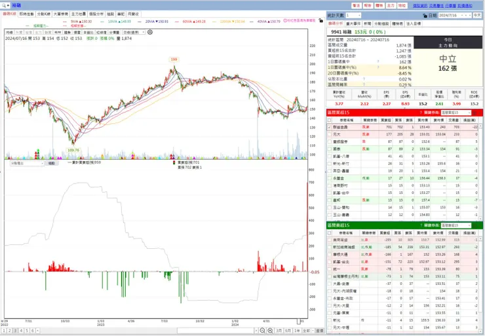Screen dimensions: 485x336
Task: Go to chart page 6
Action: point(33,331)
